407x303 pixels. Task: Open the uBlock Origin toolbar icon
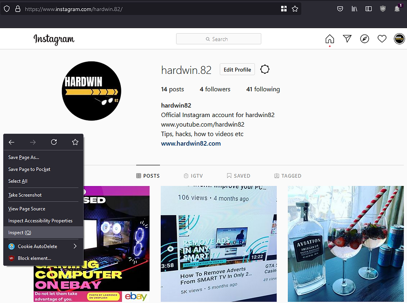(382, 9)
